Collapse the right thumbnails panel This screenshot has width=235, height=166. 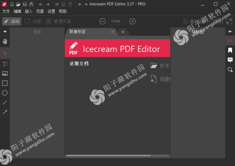tap(230, 32)
